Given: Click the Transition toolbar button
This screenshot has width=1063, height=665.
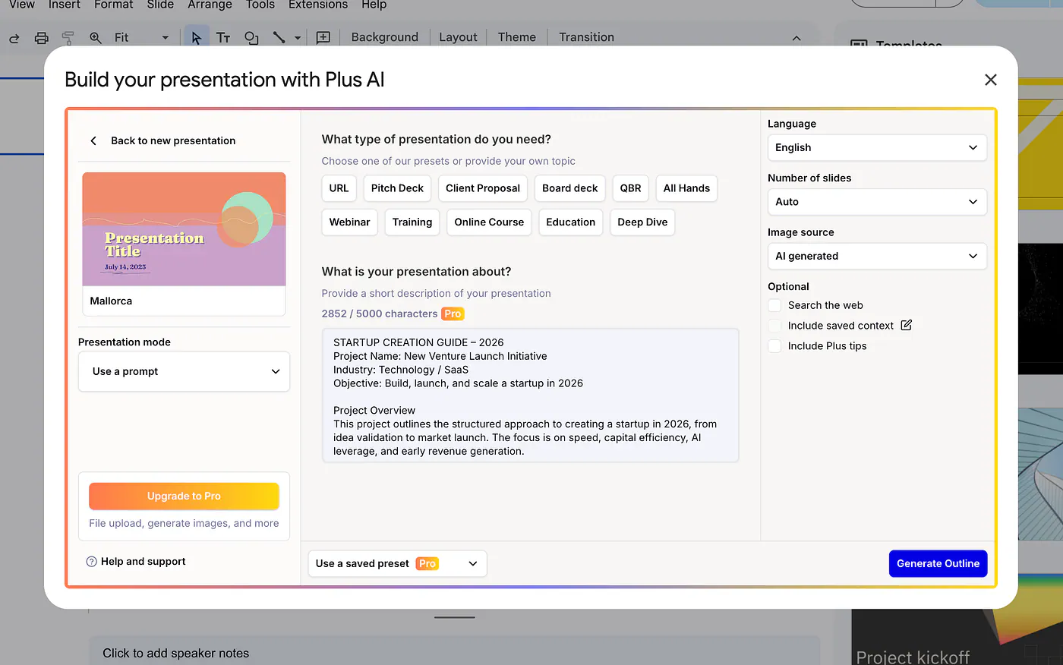Looking at the screenshot, I should [586, 37].
